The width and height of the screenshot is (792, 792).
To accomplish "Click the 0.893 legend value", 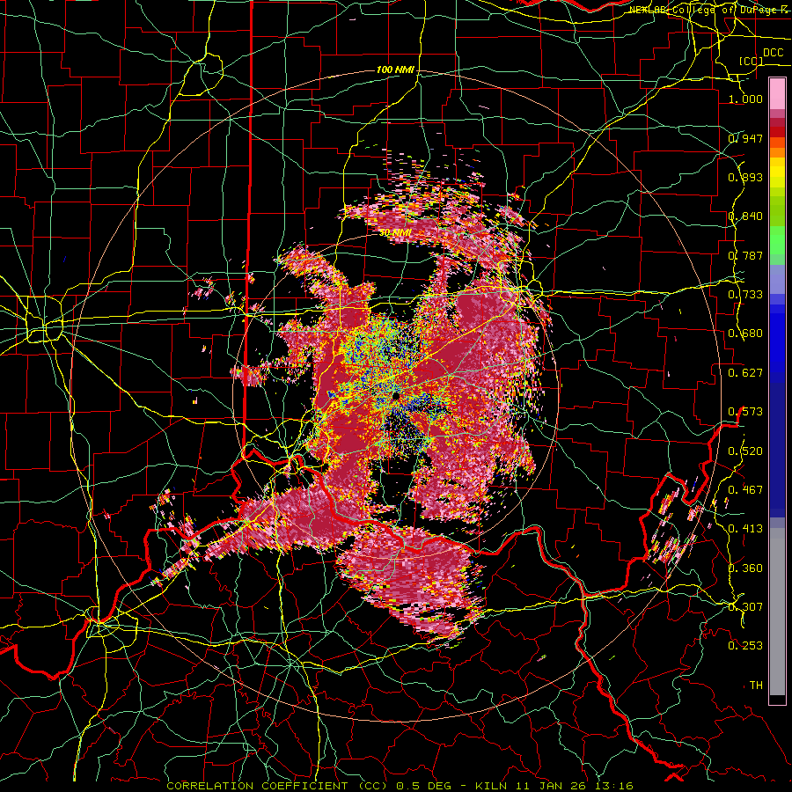I will [x=745, y=177].
